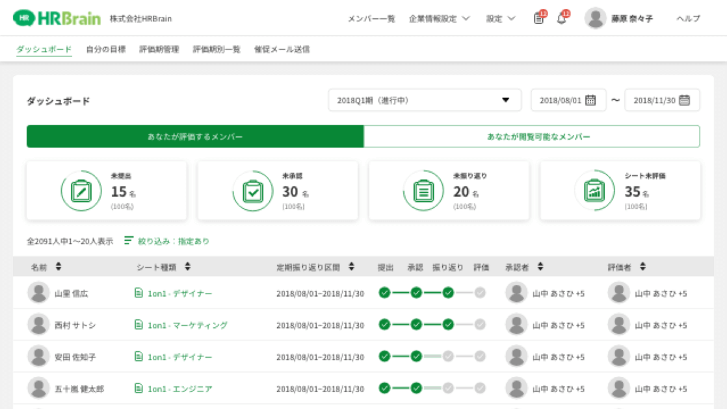Click the HRBrain logo
Viewport: 727px width, 409px height.
point(57,18)
